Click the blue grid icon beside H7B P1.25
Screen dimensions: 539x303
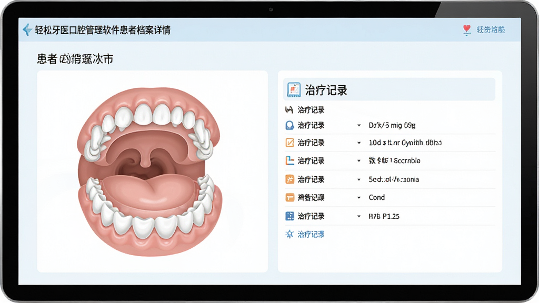coord(290,216)
